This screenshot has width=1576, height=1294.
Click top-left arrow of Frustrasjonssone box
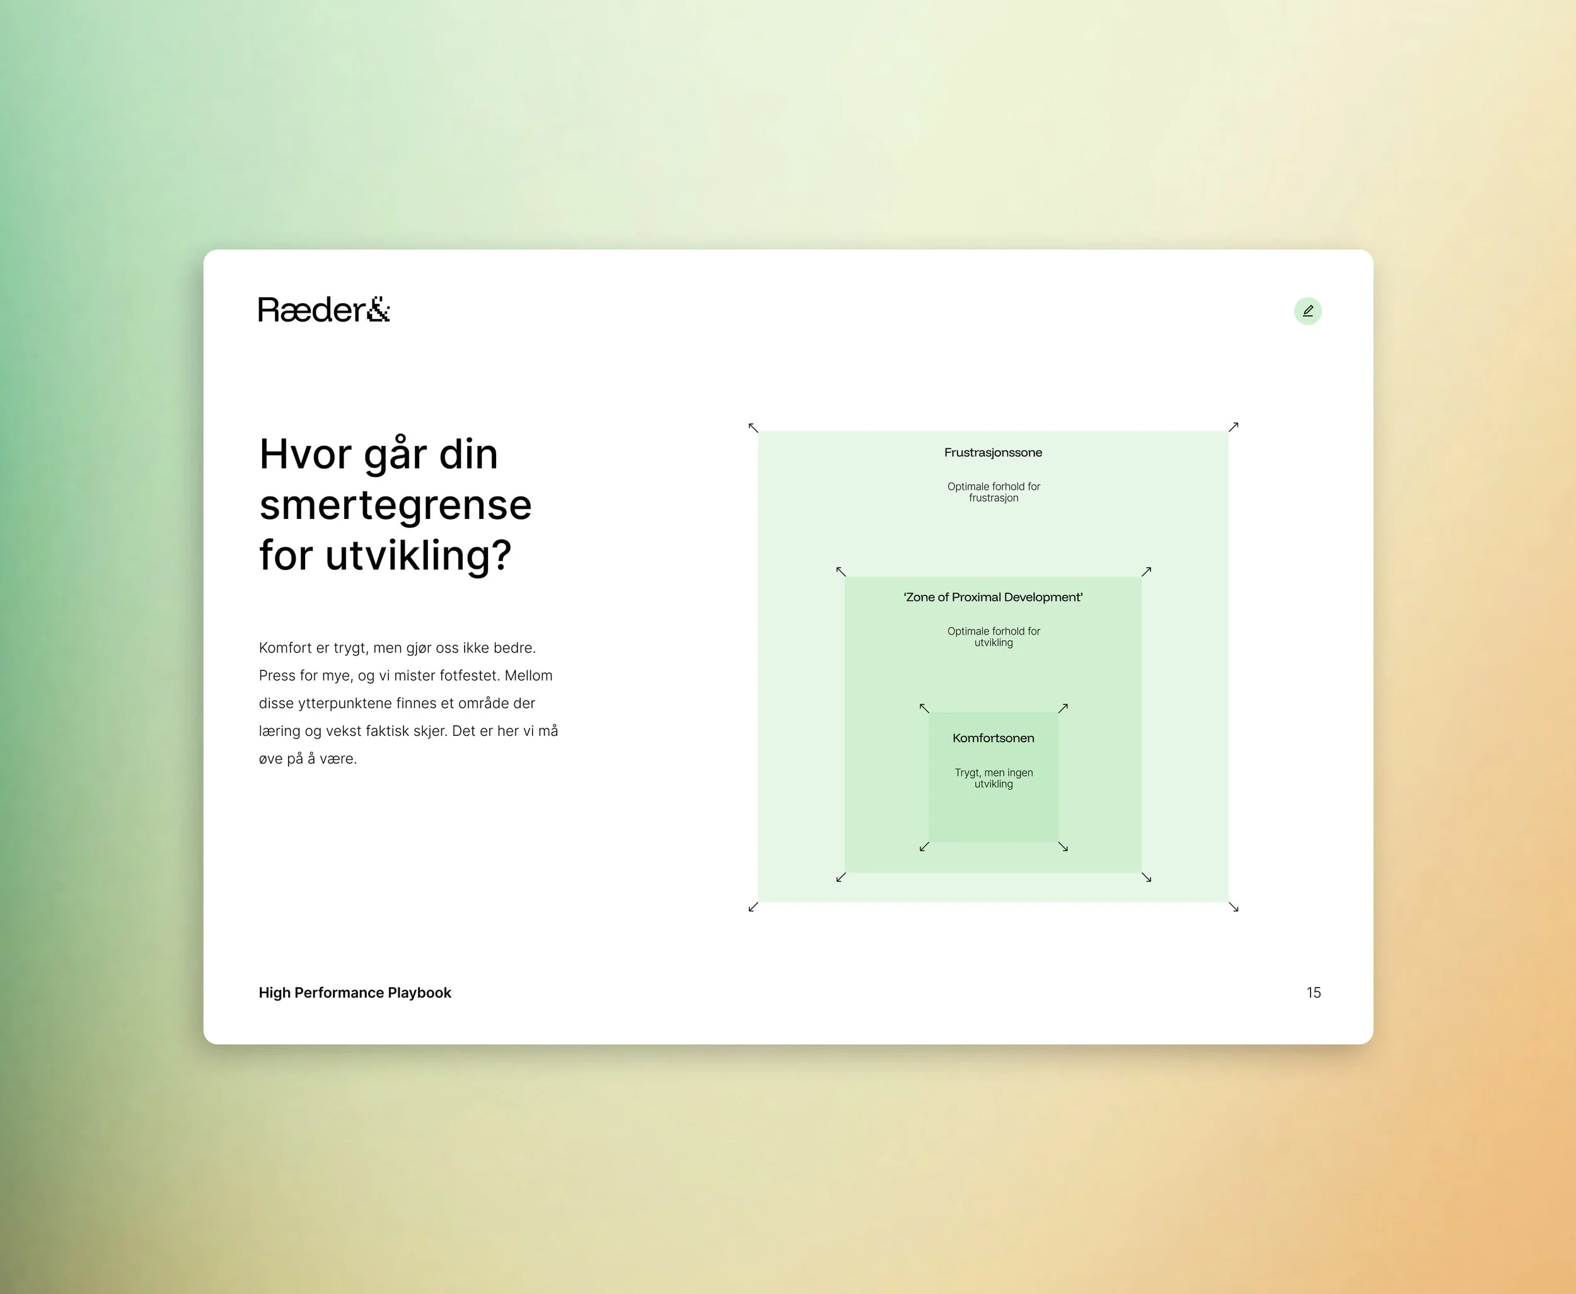[753, 427]
